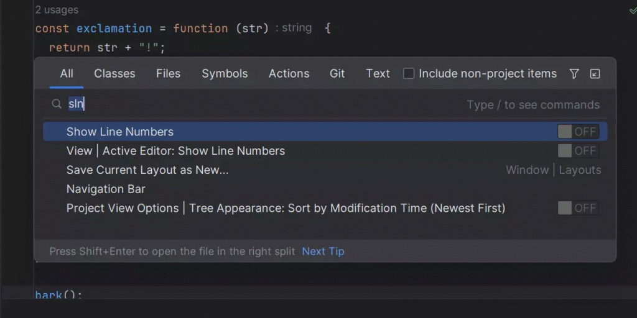Enable the Include non-project items checkbox

point(409,74)
